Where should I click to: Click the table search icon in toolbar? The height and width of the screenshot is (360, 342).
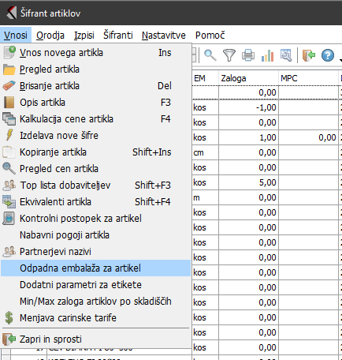pos(286,55)
